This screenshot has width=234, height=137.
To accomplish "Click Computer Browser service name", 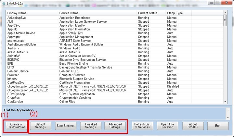I will coord(72,75).
